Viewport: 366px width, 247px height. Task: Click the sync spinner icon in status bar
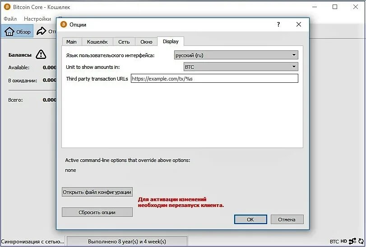(x=361, y=241)
